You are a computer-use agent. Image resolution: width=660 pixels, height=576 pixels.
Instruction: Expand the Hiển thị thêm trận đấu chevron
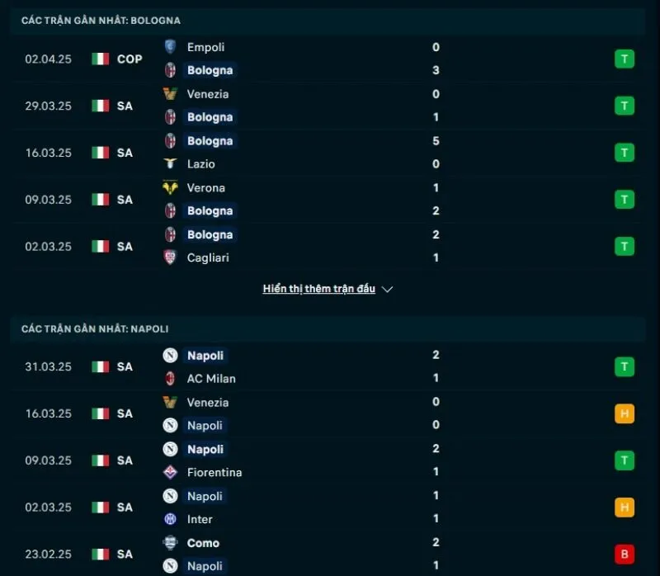[x=386, y=289]
